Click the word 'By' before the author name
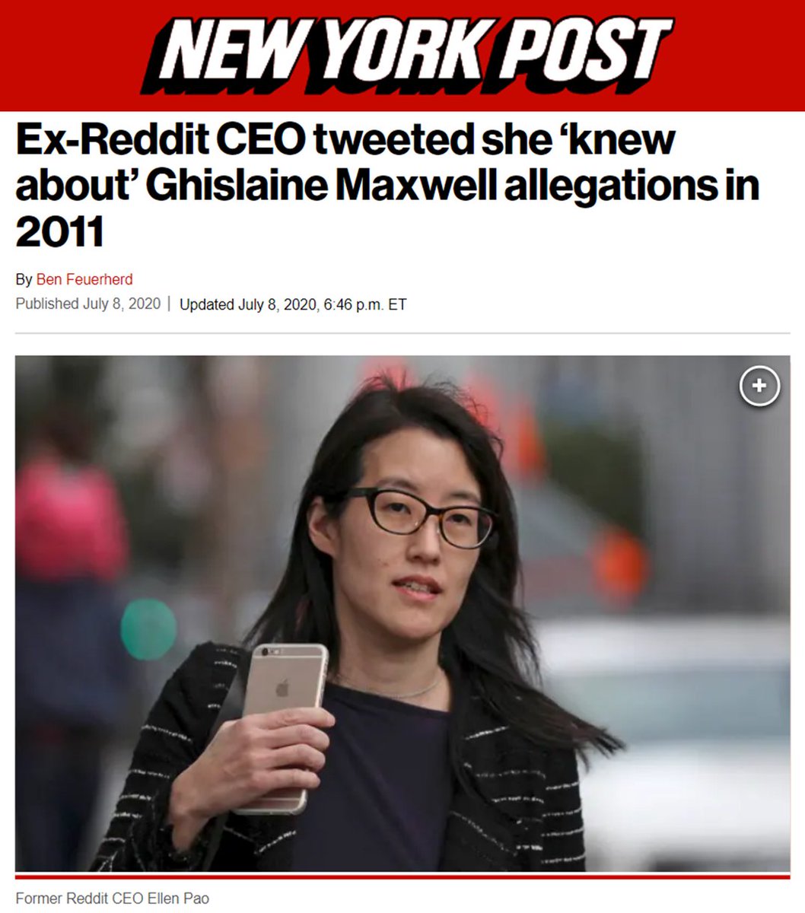 point(24,280)
